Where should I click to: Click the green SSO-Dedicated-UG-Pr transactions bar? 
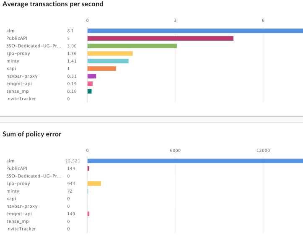coord(132,46)
